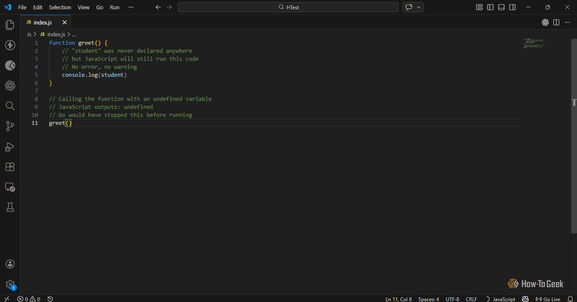577x302 pixels.
Task: Click the minimap code preview
Action: [x=534, y=43]
